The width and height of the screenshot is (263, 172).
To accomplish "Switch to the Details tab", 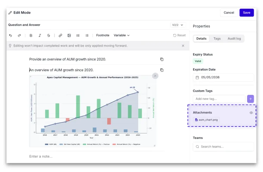I will pyautogui.click(x=201, y=38).
